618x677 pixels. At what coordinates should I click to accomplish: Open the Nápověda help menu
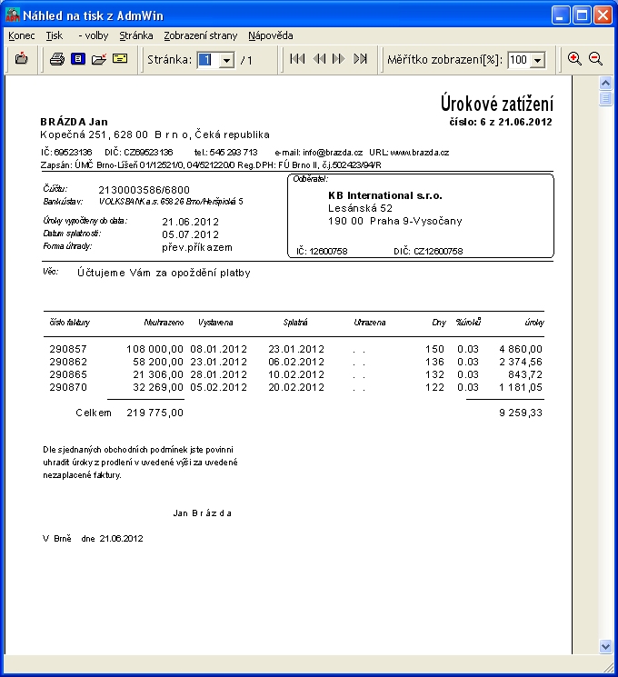(271, 35)
